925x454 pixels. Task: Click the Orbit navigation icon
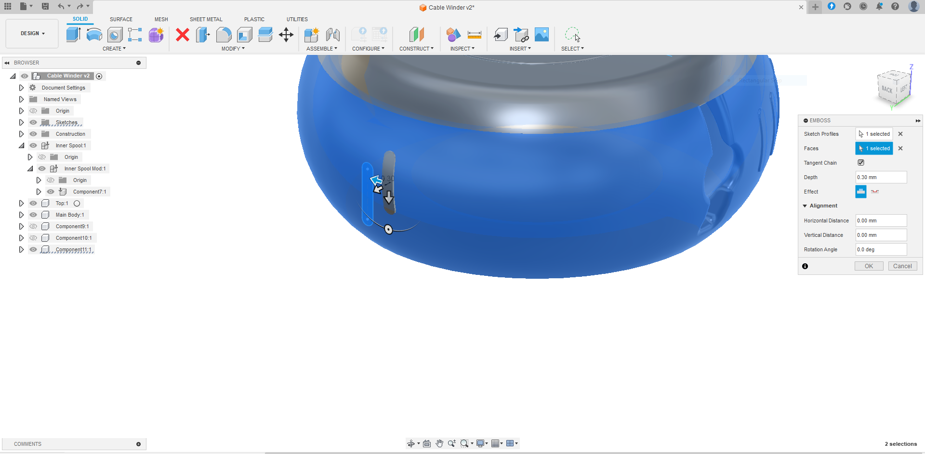click(x=411, y=443)
